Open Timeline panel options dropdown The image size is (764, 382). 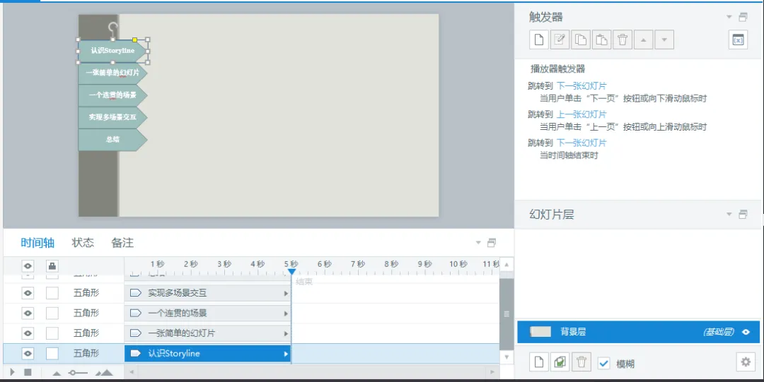(x=478, y=242)
